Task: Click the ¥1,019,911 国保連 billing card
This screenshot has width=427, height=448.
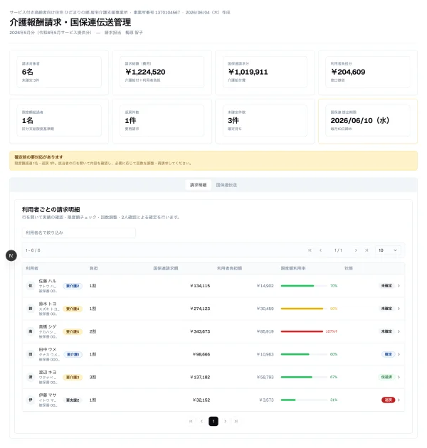Action: (x=265, y=72)
